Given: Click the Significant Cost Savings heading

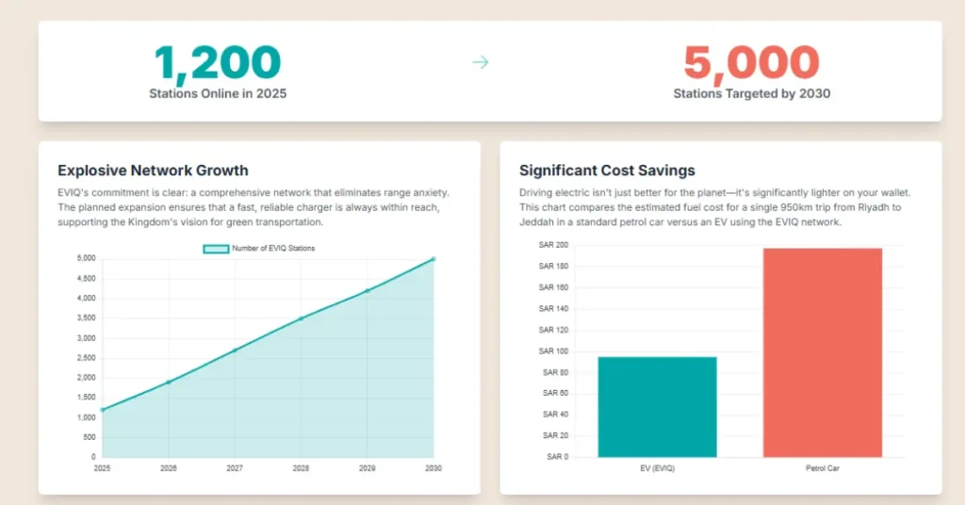Looking at the screenshot, I should 607,171.
